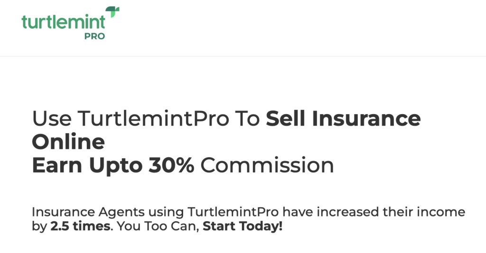Click "Use" at the start of the headline
486x253 pixels.
click(x=52, y=118)
